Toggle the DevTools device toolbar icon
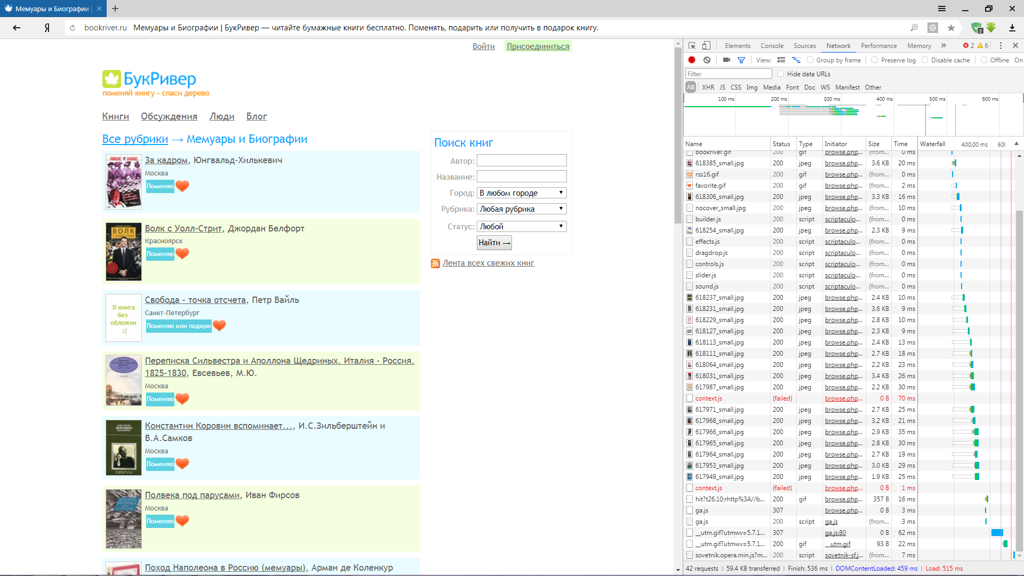 706,46
